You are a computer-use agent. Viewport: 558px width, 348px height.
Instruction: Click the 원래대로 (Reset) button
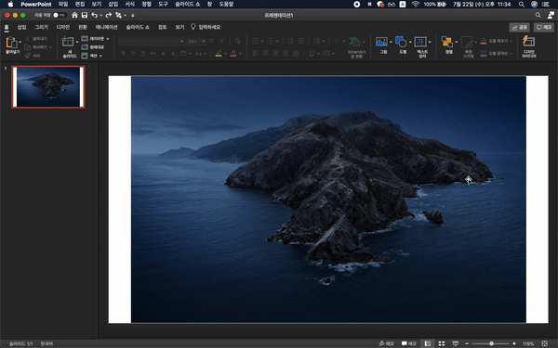tap(93, 47)
